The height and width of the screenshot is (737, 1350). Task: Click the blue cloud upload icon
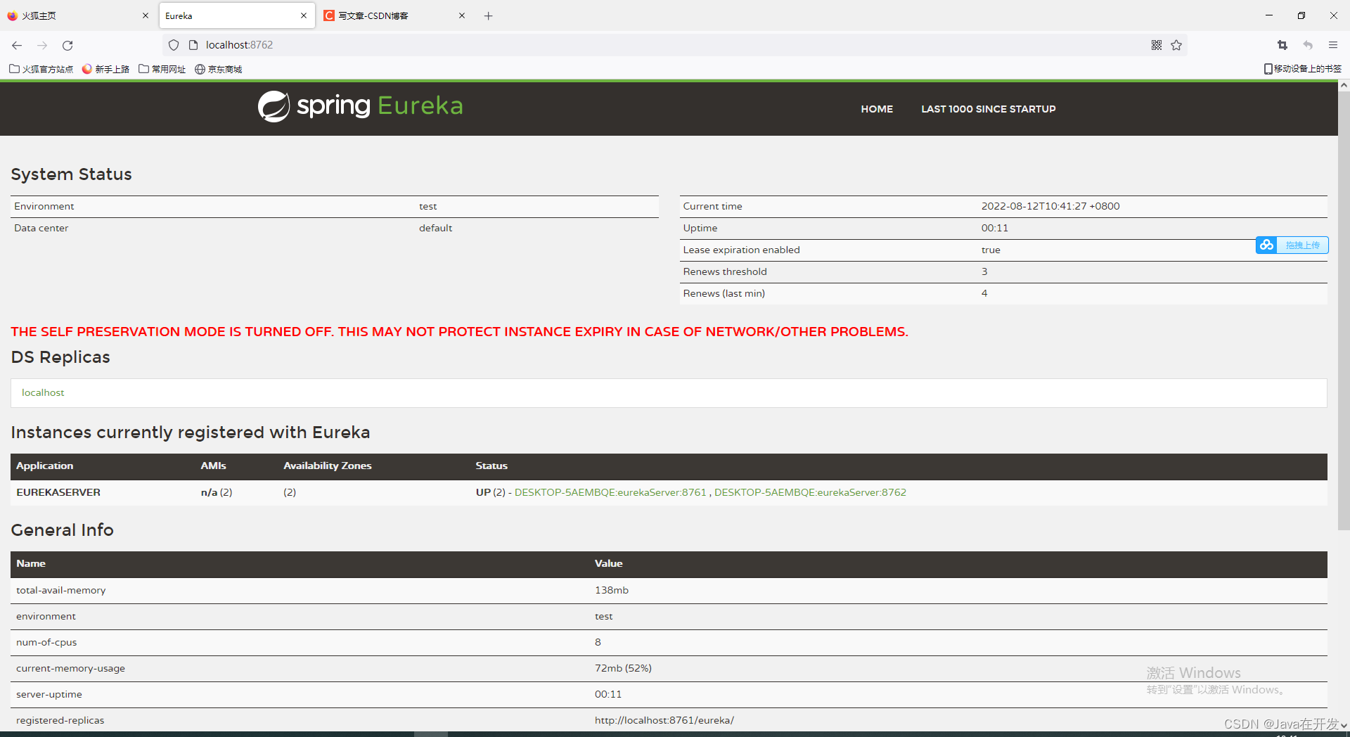[x=1266, y=245]
